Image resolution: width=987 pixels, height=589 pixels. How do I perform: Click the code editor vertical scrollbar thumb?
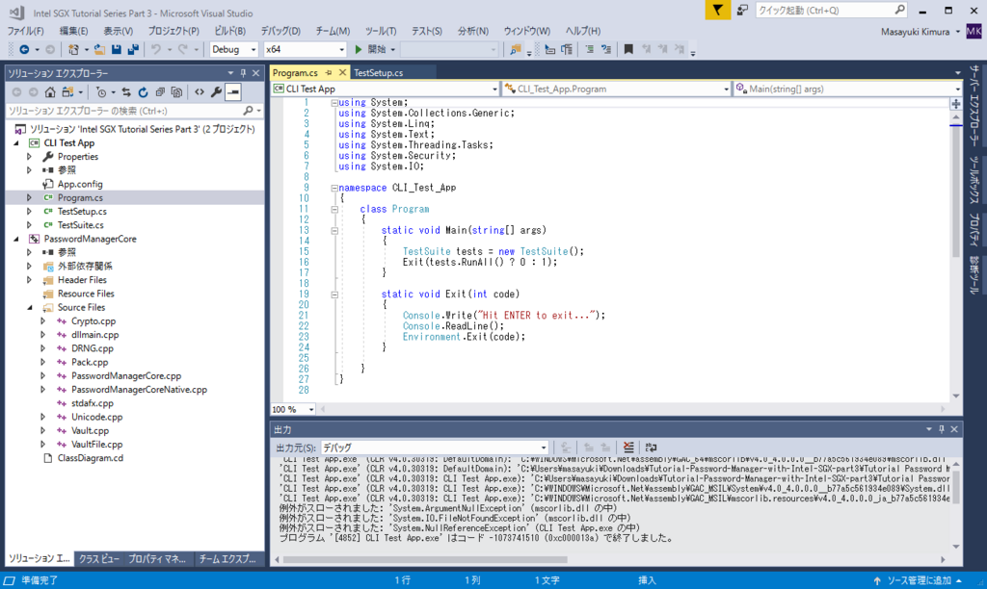click(x=955, y=192)
